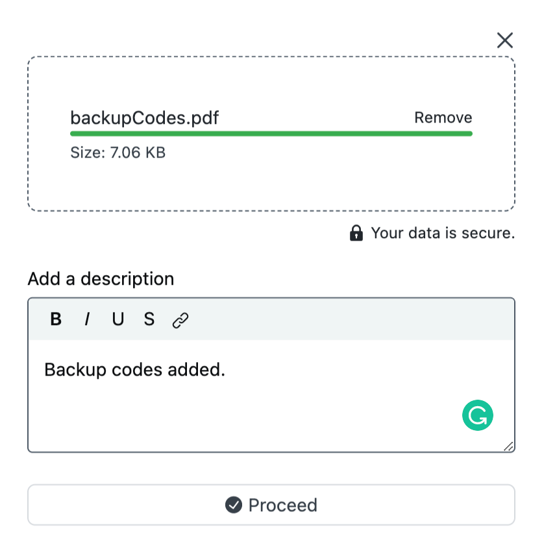Insert a hyperlink with the link icon
The width and height of the screenshot is (544, 558).
(x=180, y=320)
